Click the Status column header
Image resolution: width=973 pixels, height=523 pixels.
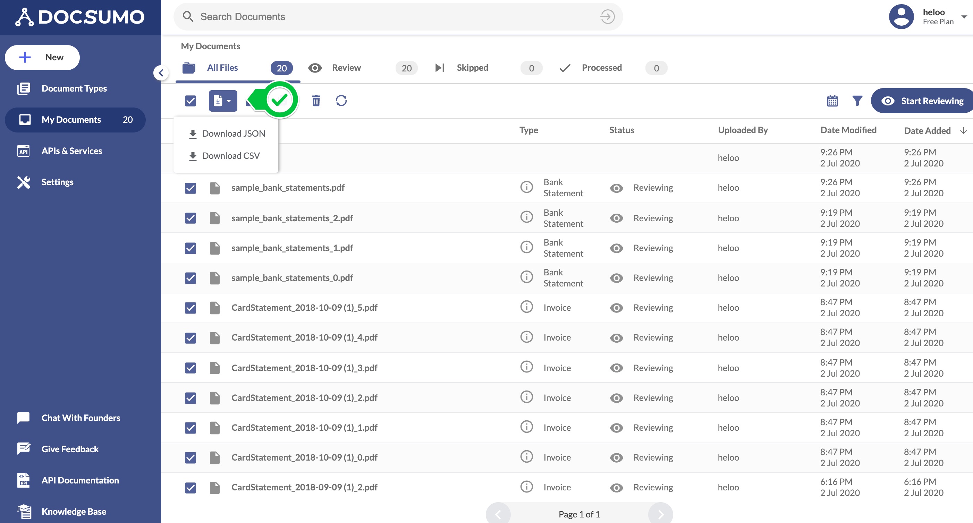(621, 130)
